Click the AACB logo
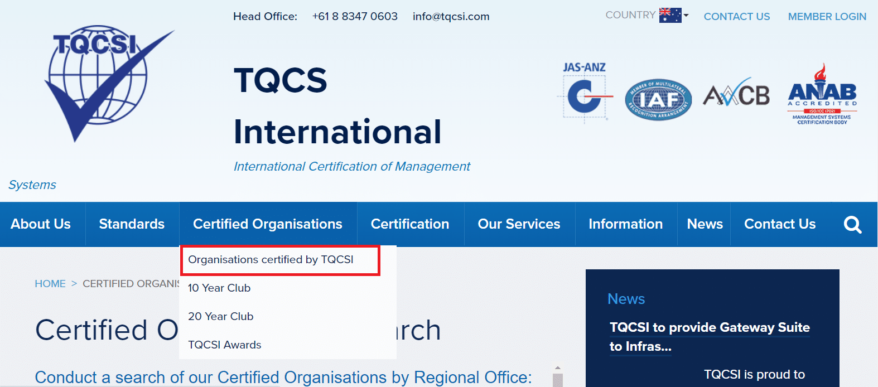 pyautogui.click(x=736, y=93)
